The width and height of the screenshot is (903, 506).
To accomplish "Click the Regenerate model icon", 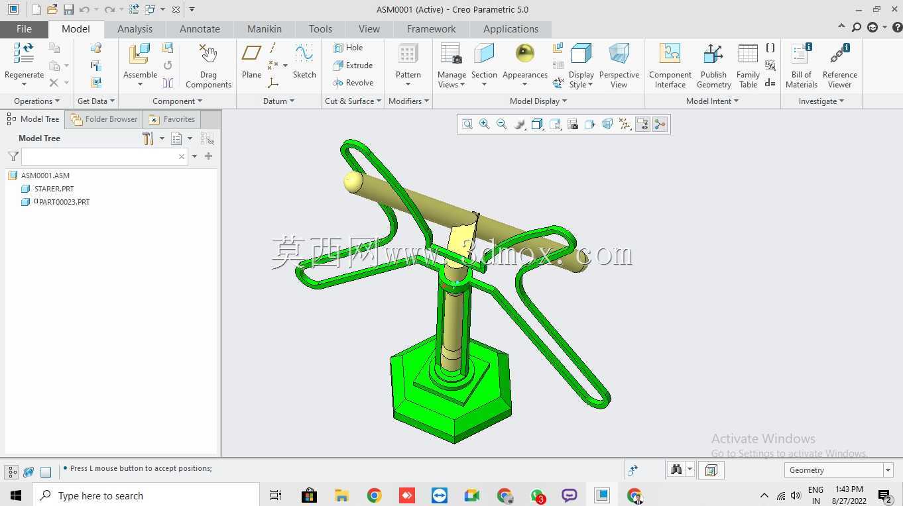I will coord(24,54).
